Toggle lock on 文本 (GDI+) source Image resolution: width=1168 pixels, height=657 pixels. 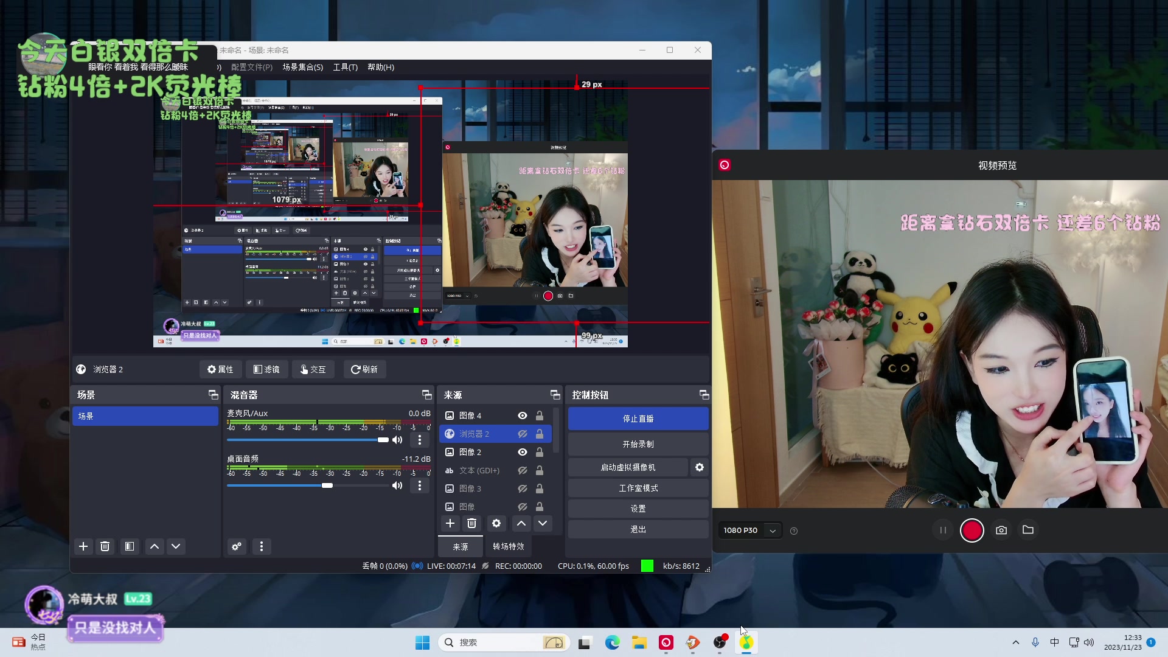(x=539, y=470)
